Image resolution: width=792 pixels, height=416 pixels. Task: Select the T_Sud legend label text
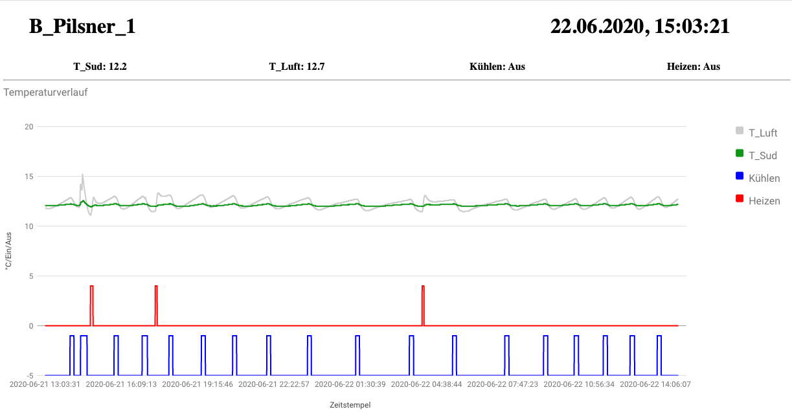coord(762,156)
